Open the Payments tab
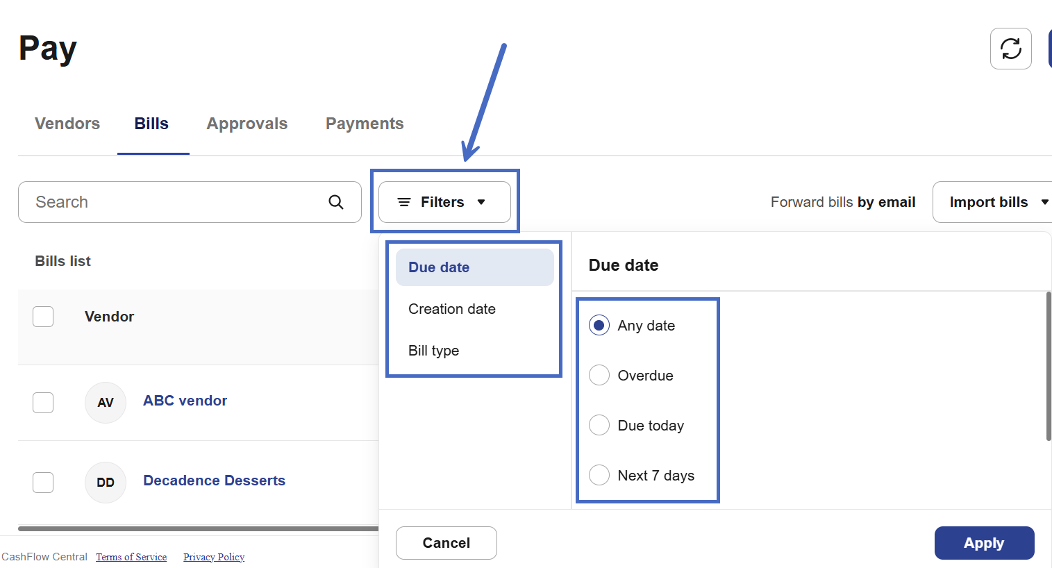This screenshot has width=1052, height=568. pyautogui.click(x=365, y=124)
